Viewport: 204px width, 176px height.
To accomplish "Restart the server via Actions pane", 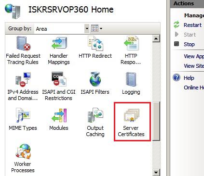I will click(192, 25).
